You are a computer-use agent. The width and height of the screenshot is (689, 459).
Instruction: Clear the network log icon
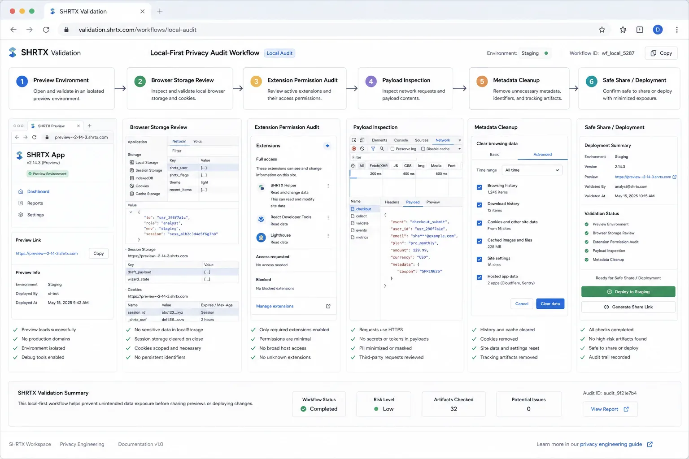point(362,148)
